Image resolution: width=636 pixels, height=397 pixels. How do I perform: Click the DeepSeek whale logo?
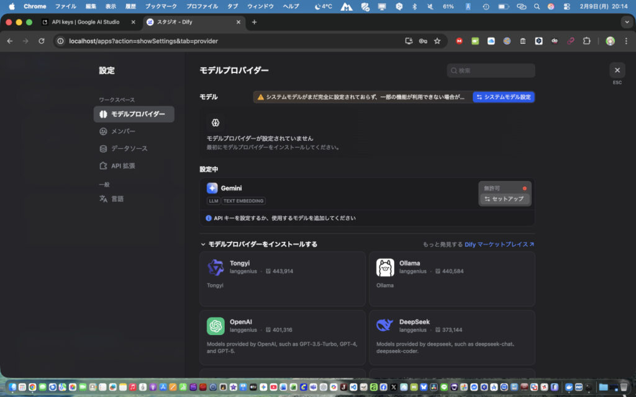point(385,326)
